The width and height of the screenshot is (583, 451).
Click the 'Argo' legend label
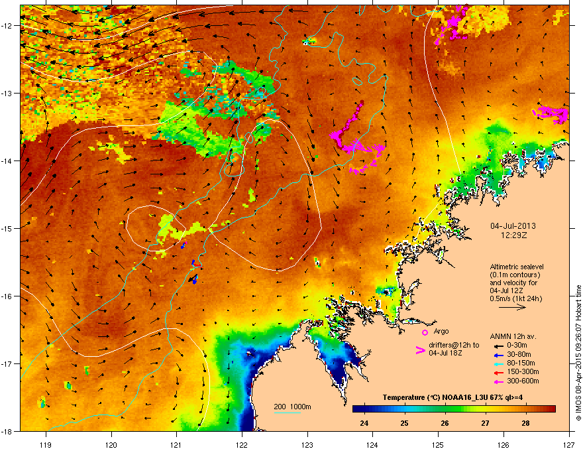tap(441, 331)
